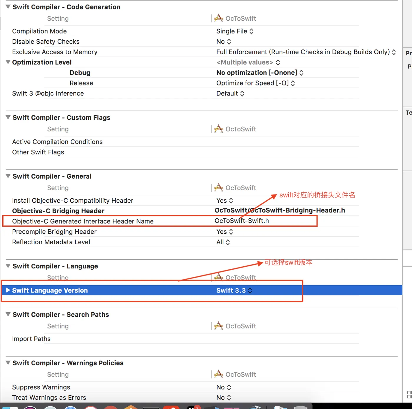Expand the Swift Language Version row
The image size is (412, 409).
[8, 290]
